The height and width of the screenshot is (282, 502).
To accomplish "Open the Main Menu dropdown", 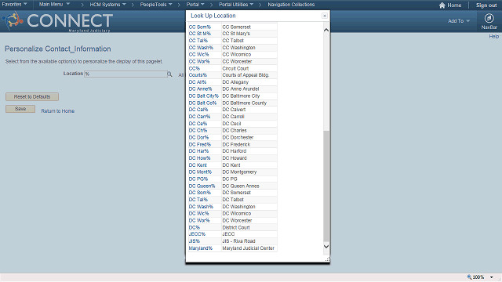I will (x=54, y=4).
